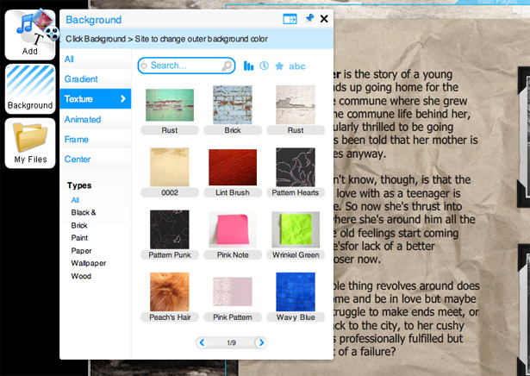Pick the Wavy Blue texture thumbnail

296,291
